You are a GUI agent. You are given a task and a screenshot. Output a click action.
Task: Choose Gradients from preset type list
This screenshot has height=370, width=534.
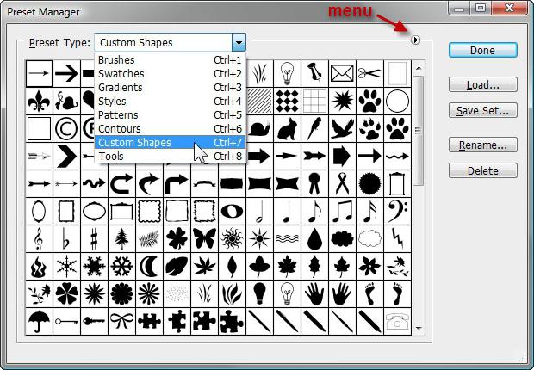coord(170,88)
